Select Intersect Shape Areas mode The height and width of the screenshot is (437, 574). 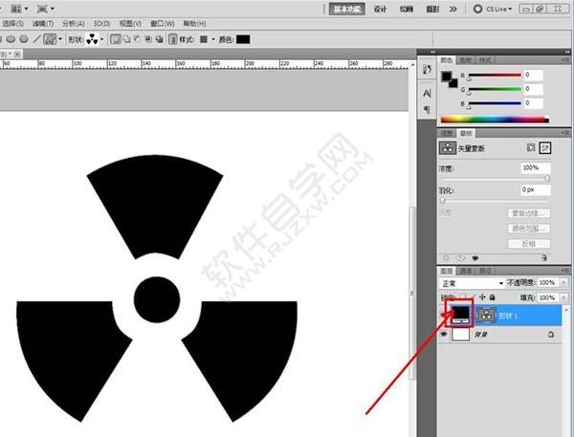tap(148, 39)
